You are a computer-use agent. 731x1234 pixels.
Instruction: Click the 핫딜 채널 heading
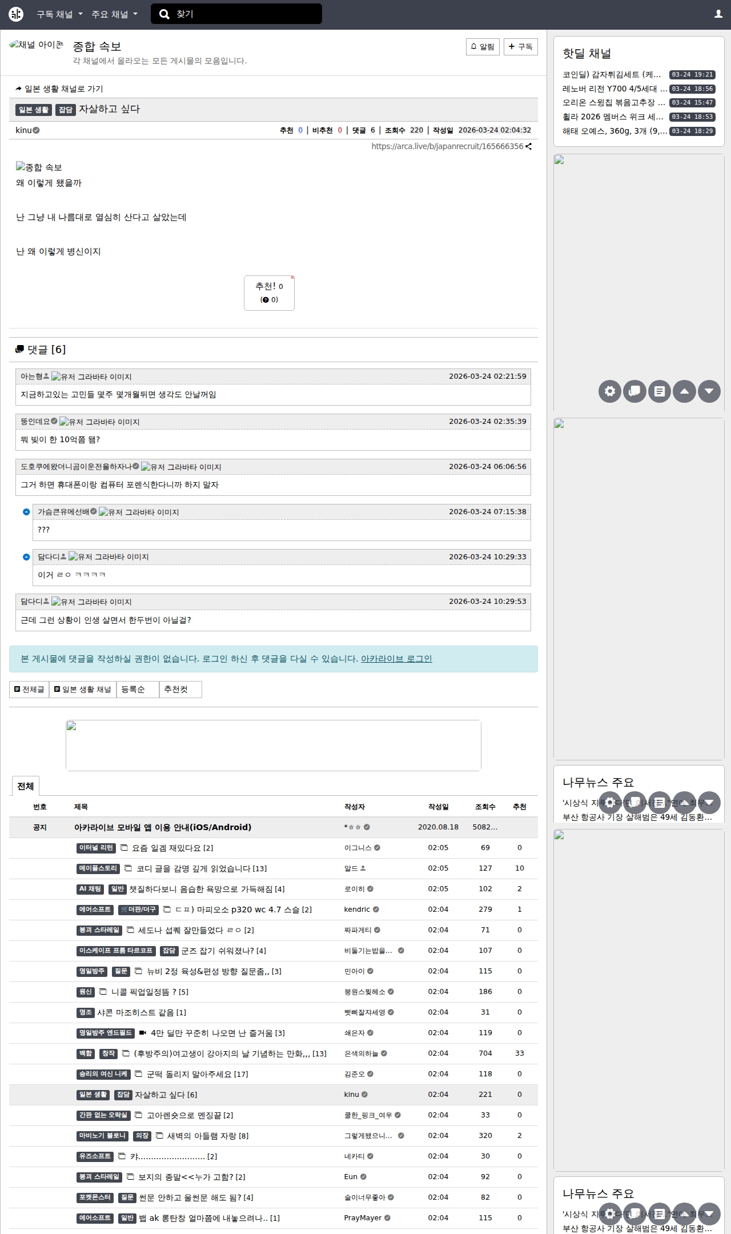point(587,54)
